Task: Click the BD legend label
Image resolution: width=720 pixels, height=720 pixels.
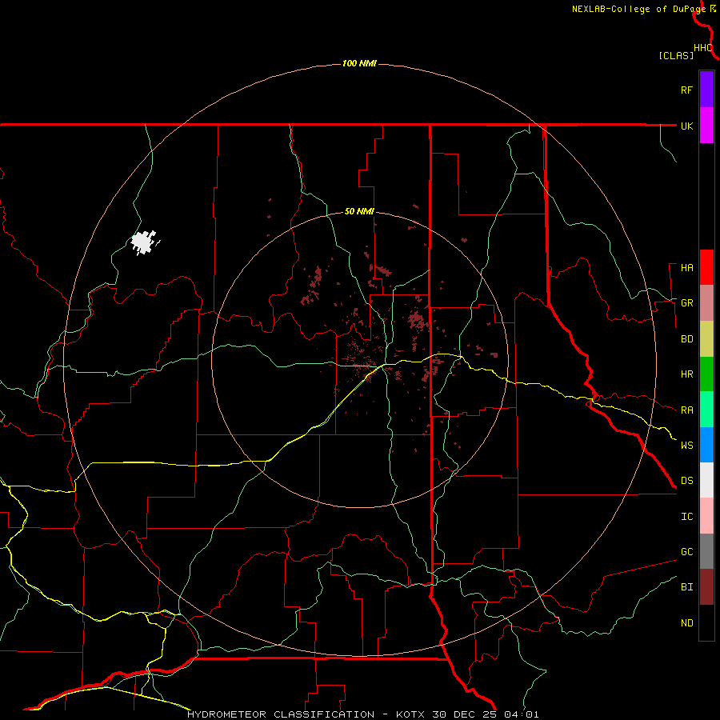Action: point(686,339)
